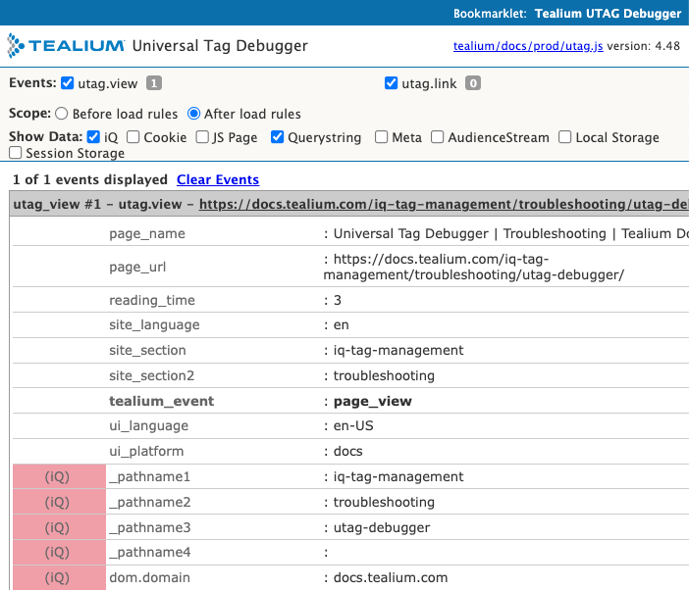Select the page_url variable label
The height and width of the screenshot is (590, 689).
coord(137,267)
